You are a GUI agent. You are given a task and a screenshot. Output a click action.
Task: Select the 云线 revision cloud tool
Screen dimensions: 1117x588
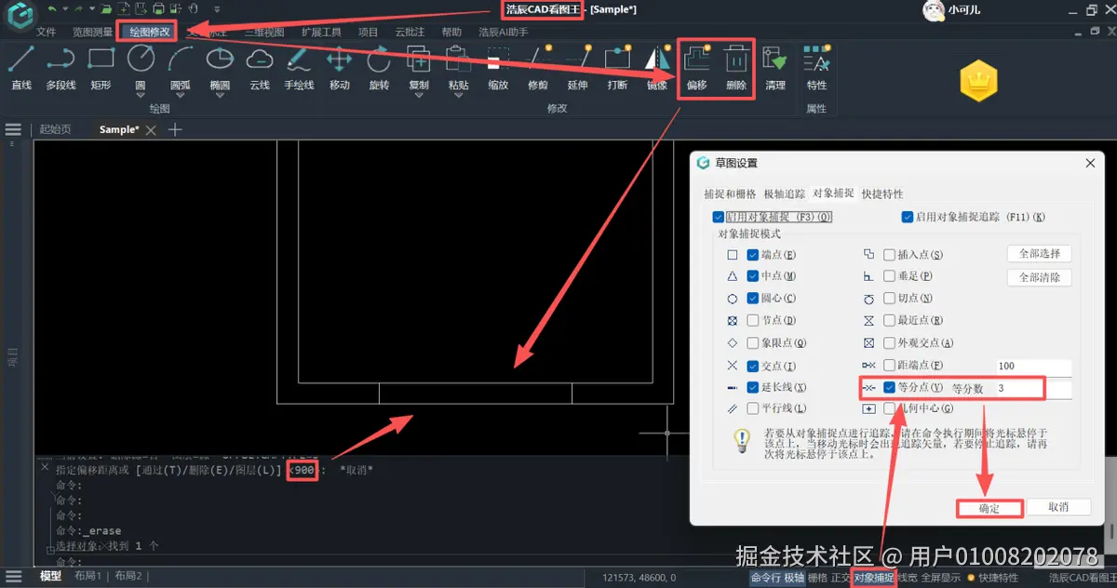[260, 68]
